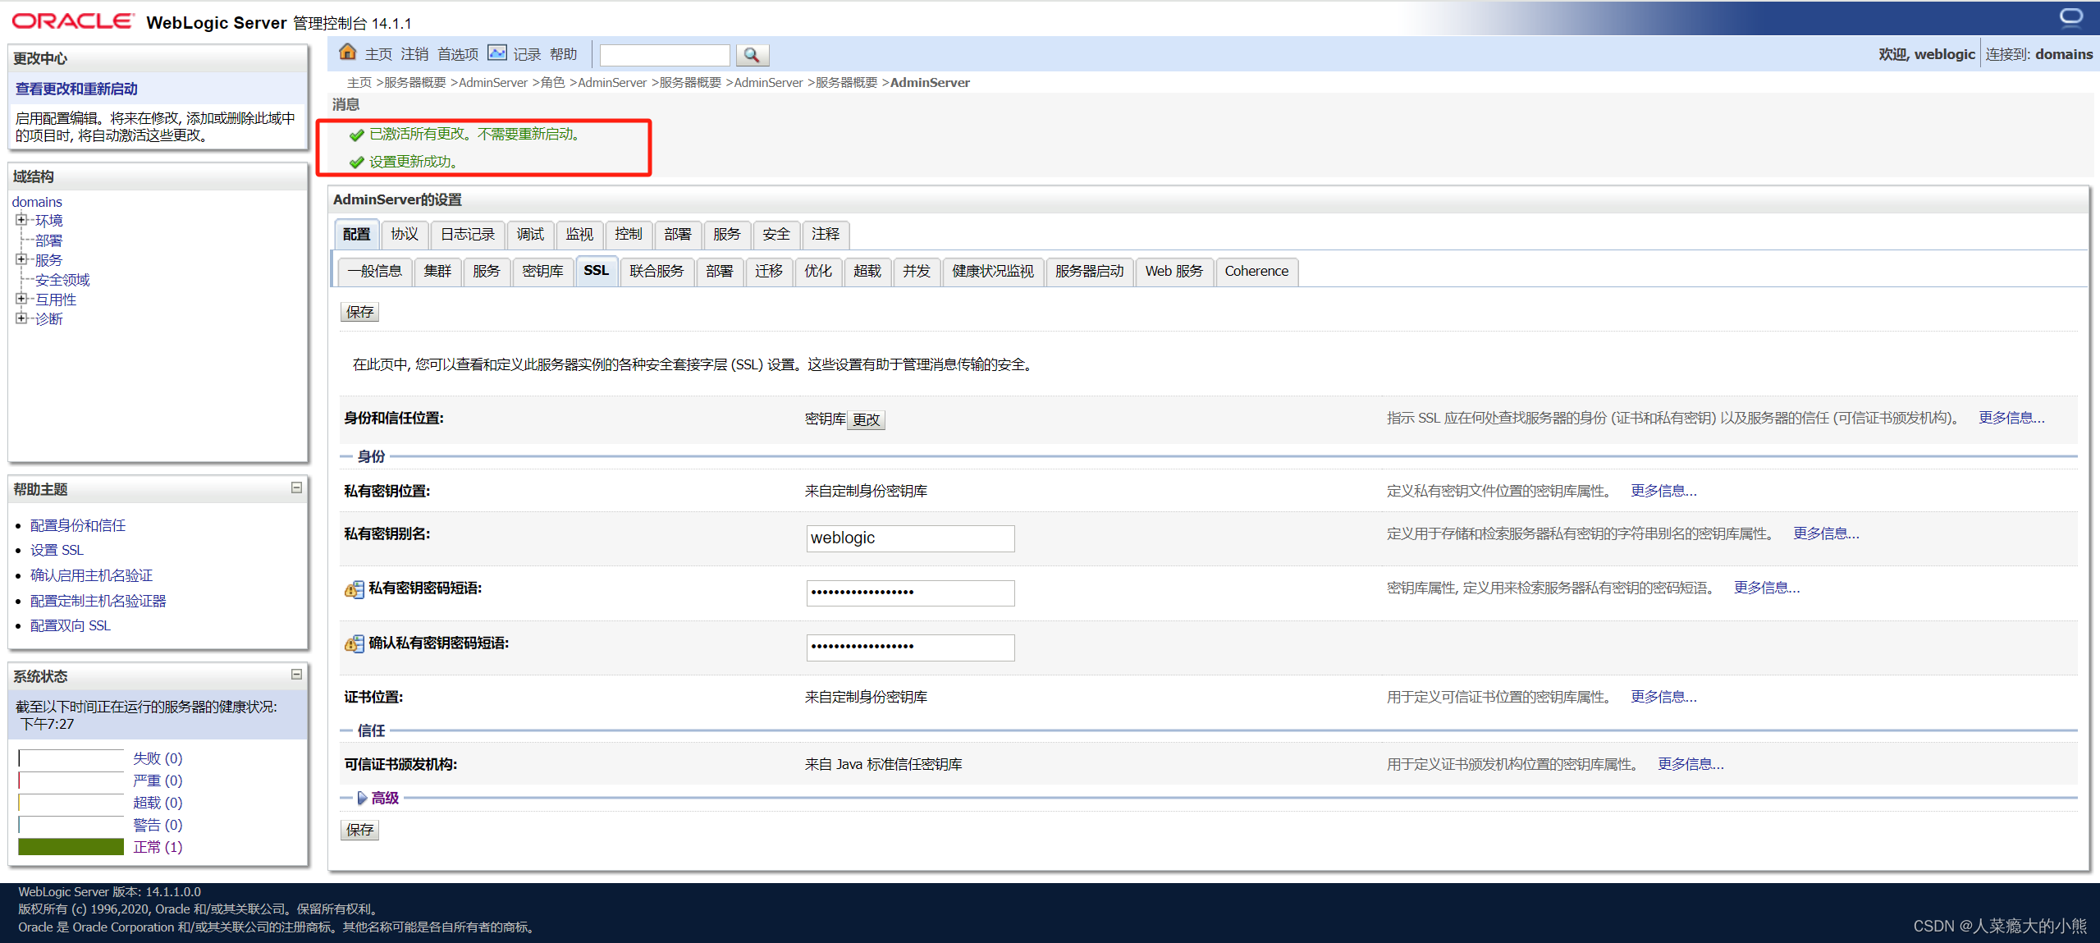Image resolution: width=2100 pixels, height=943 pixels.
Task: Click the green checkmark beside 已激活所有更改
Action: (x=356, y=134)
